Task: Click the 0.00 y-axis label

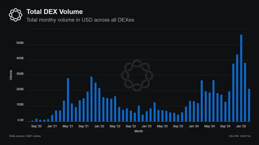Action: [20, 121]
